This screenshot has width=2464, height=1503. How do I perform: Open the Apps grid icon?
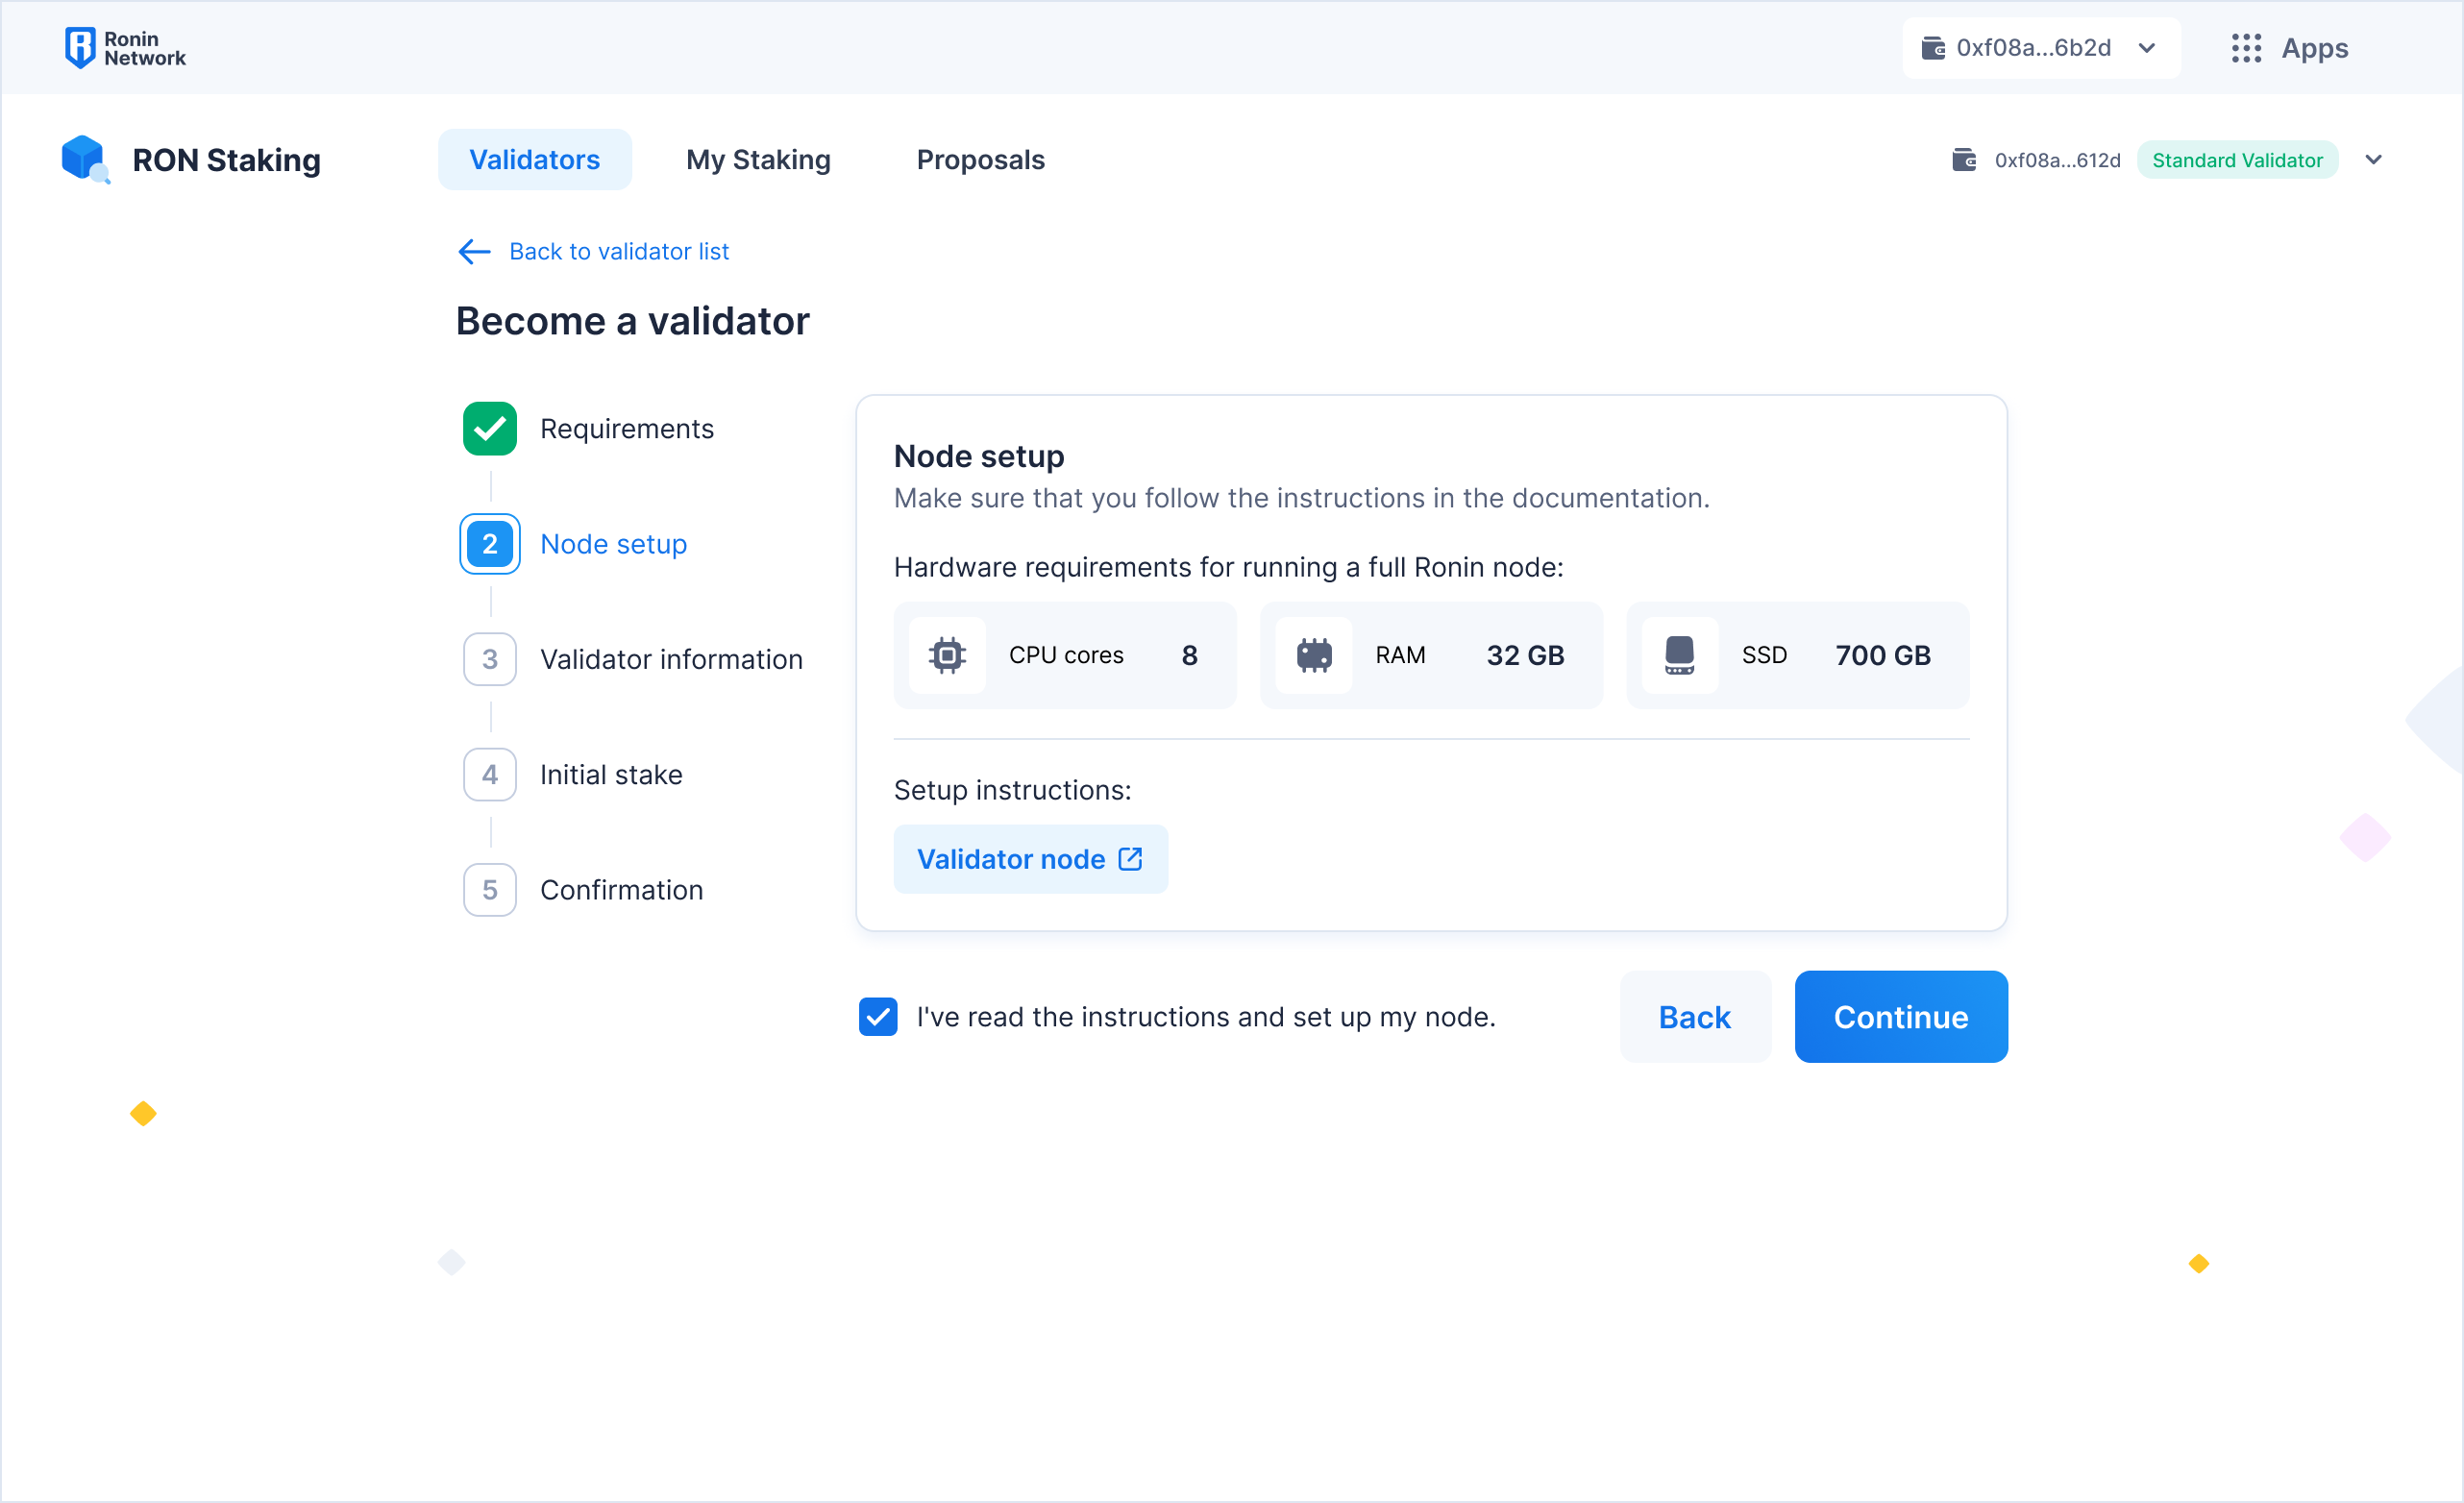(x=2245, y=48)
